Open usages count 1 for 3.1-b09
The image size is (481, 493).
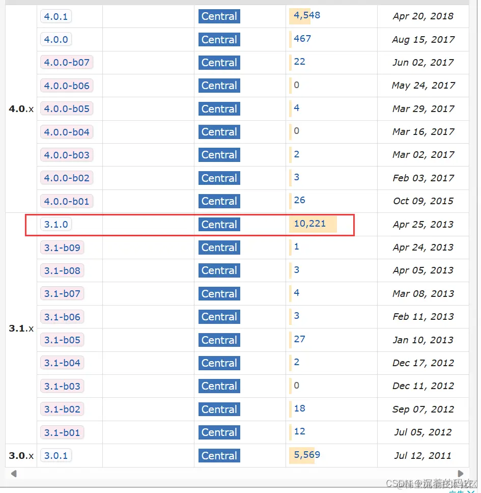coord(296,247)
